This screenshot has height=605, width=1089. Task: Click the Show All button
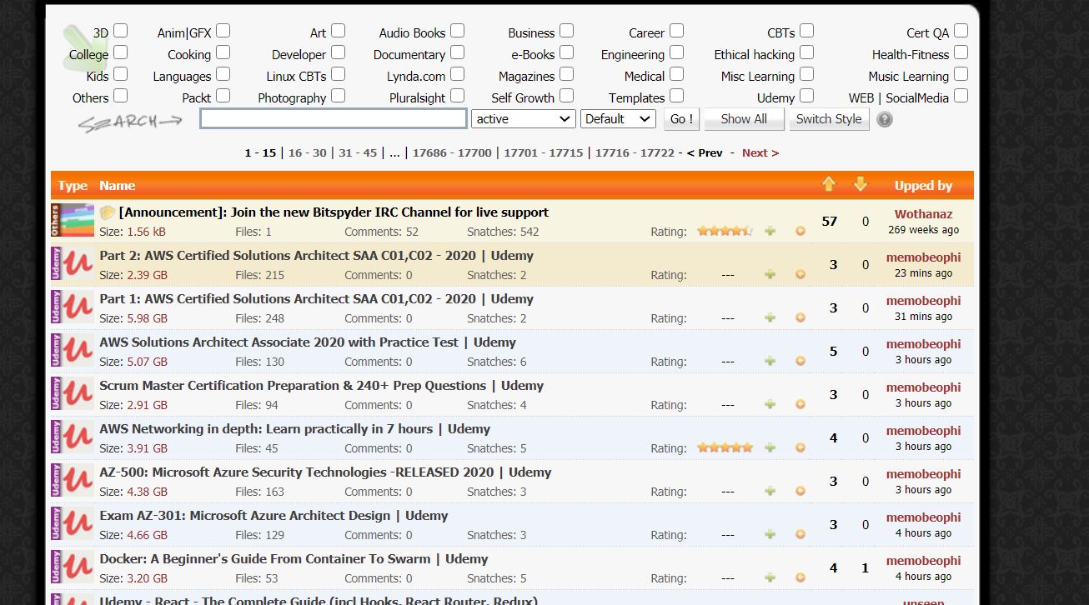[744, 119]
